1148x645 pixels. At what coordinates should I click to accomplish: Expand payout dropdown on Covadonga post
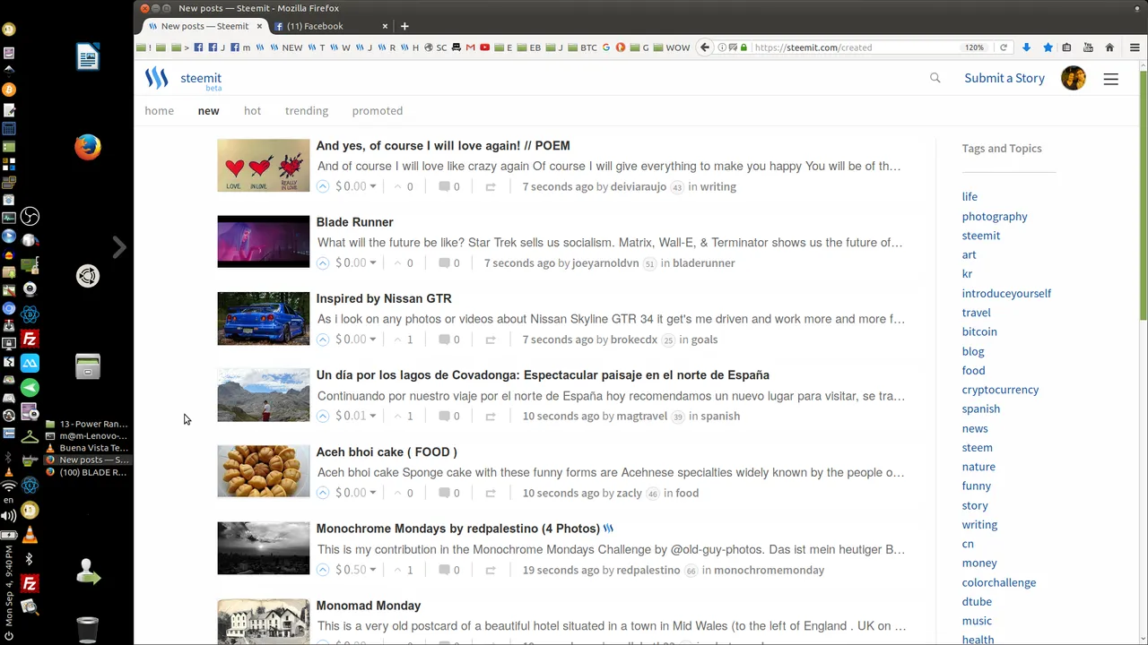click(x=373, y=416)
